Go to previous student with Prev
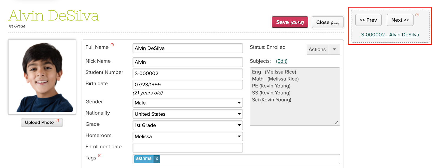Image resolution: width=433 pixels, height=168 pixels. (368, 20)
